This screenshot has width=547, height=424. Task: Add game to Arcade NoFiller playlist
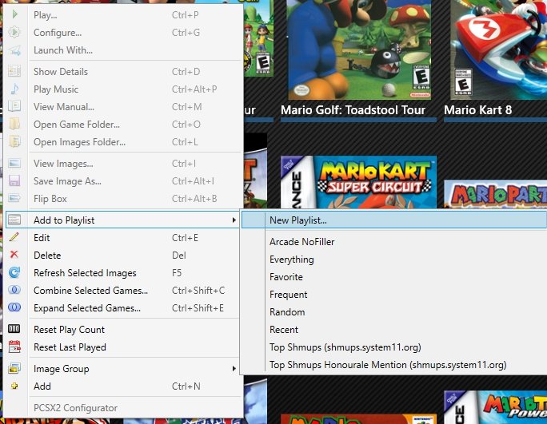(x=394, y=242)
